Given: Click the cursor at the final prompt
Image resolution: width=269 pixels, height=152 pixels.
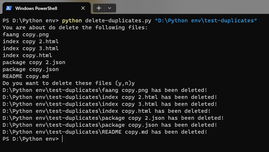Looking at the screenshot, I should (x=62, y=139).
